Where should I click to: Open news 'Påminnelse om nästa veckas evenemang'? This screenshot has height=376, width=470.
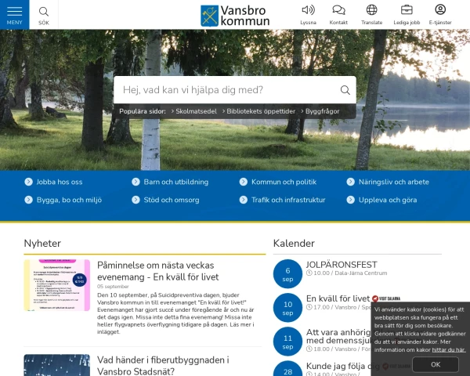158,271
